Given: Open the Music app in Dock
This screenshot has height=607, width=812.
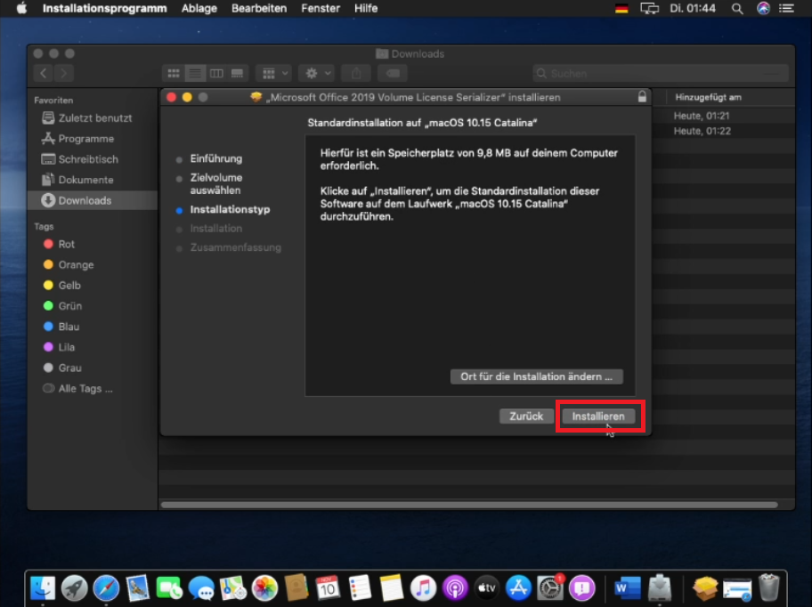Looking at the screenshot, I should coord(424,587).
